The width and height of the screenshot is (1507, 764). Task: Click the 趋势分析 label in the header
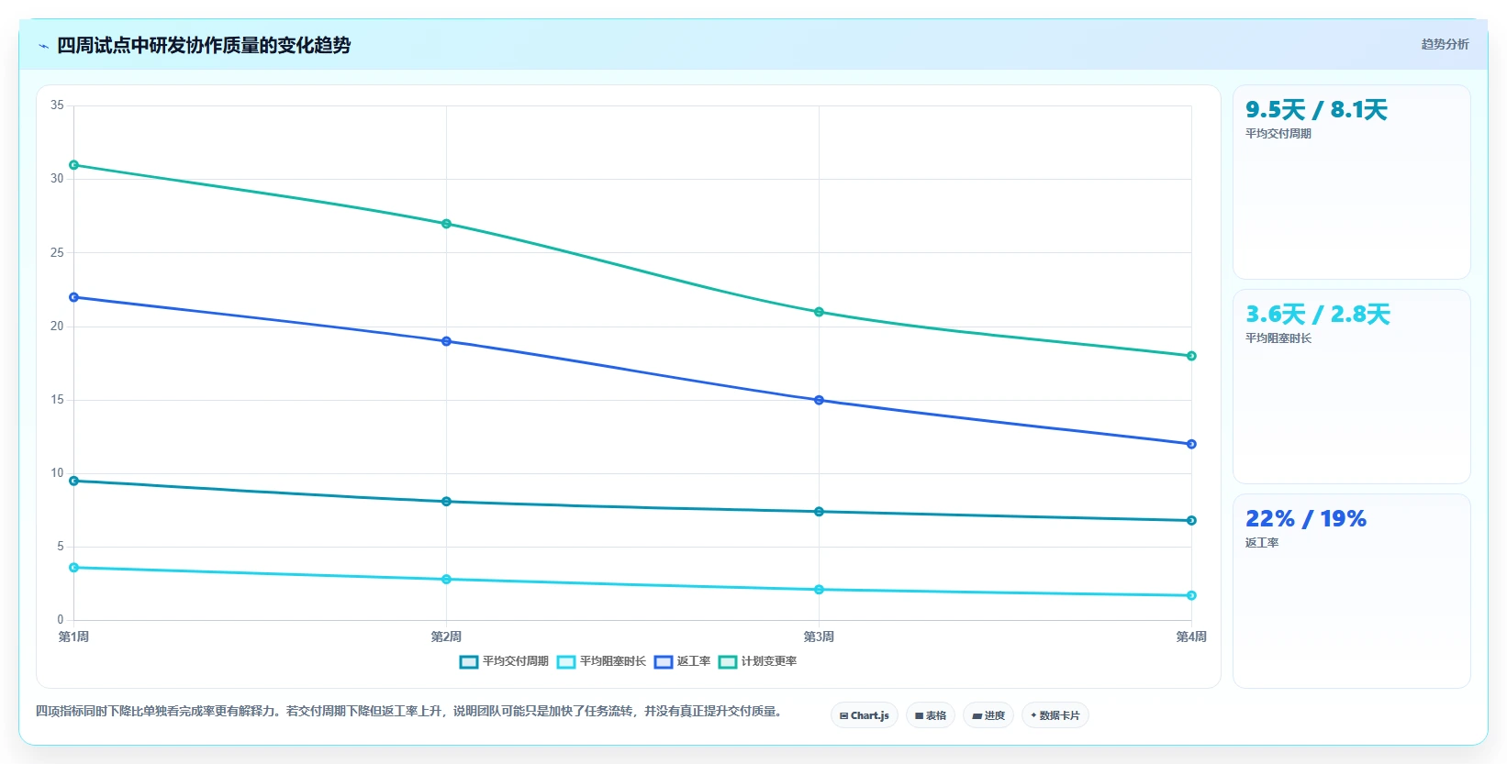pyautogui.click(x=1445, y=44)
